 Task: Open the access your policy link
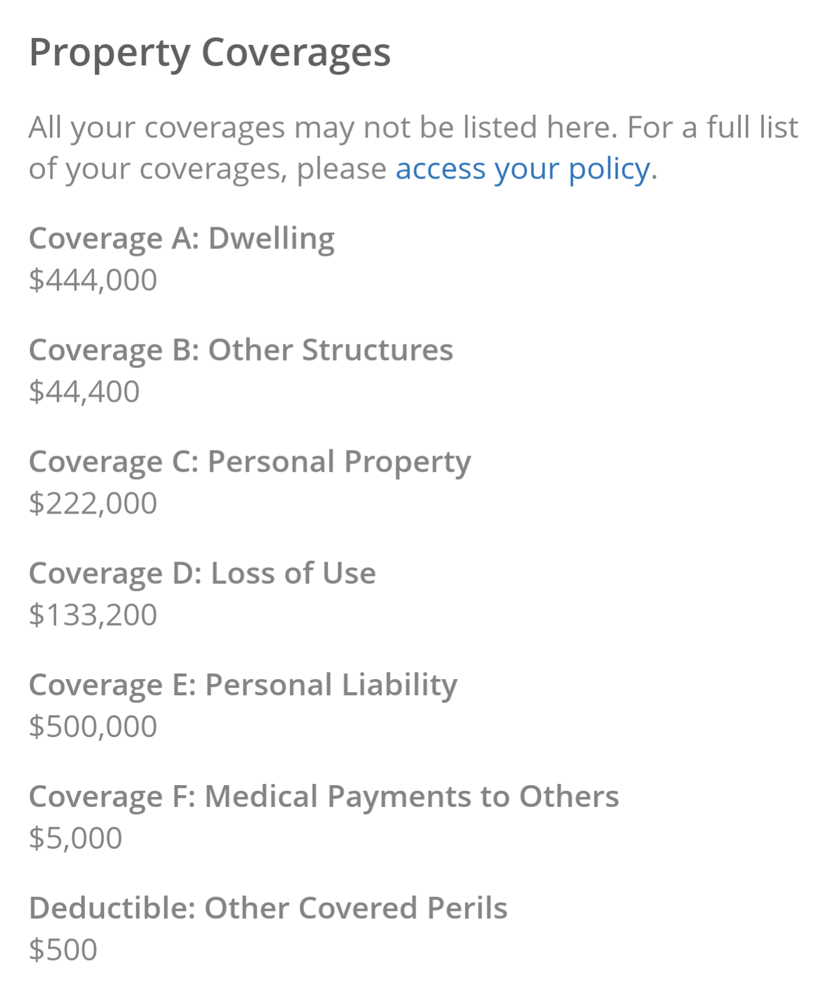[x=523, y=169]
